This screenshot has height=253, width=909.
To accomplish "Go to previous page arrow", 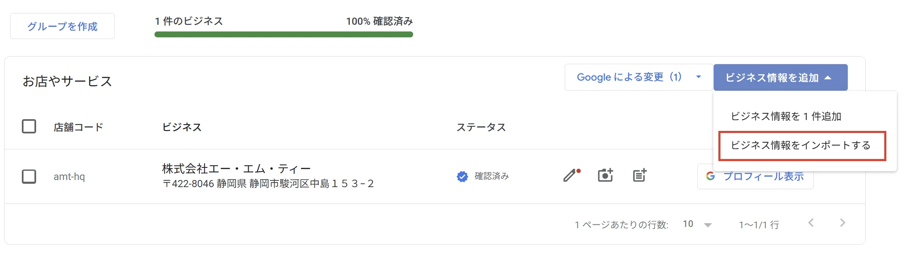I will [811, 223].
